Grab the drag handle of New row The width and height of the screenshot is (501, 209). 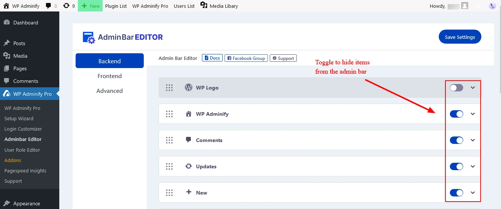(169, 193)
